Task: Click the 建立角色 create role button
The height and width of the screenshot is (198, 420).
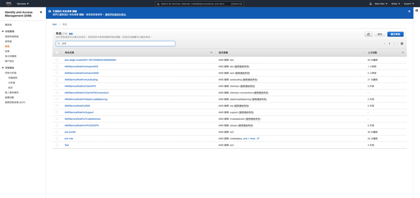Action: point(395,34)
